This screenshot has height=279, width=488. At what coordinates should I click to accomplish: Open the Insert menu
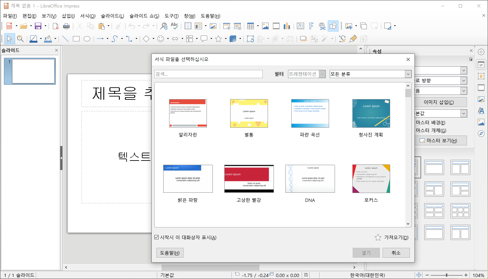click(x=68, y=16)
